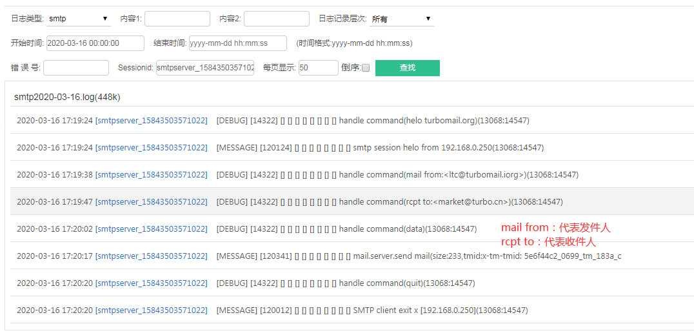Click session link in the SMTP client exit row

152,310
